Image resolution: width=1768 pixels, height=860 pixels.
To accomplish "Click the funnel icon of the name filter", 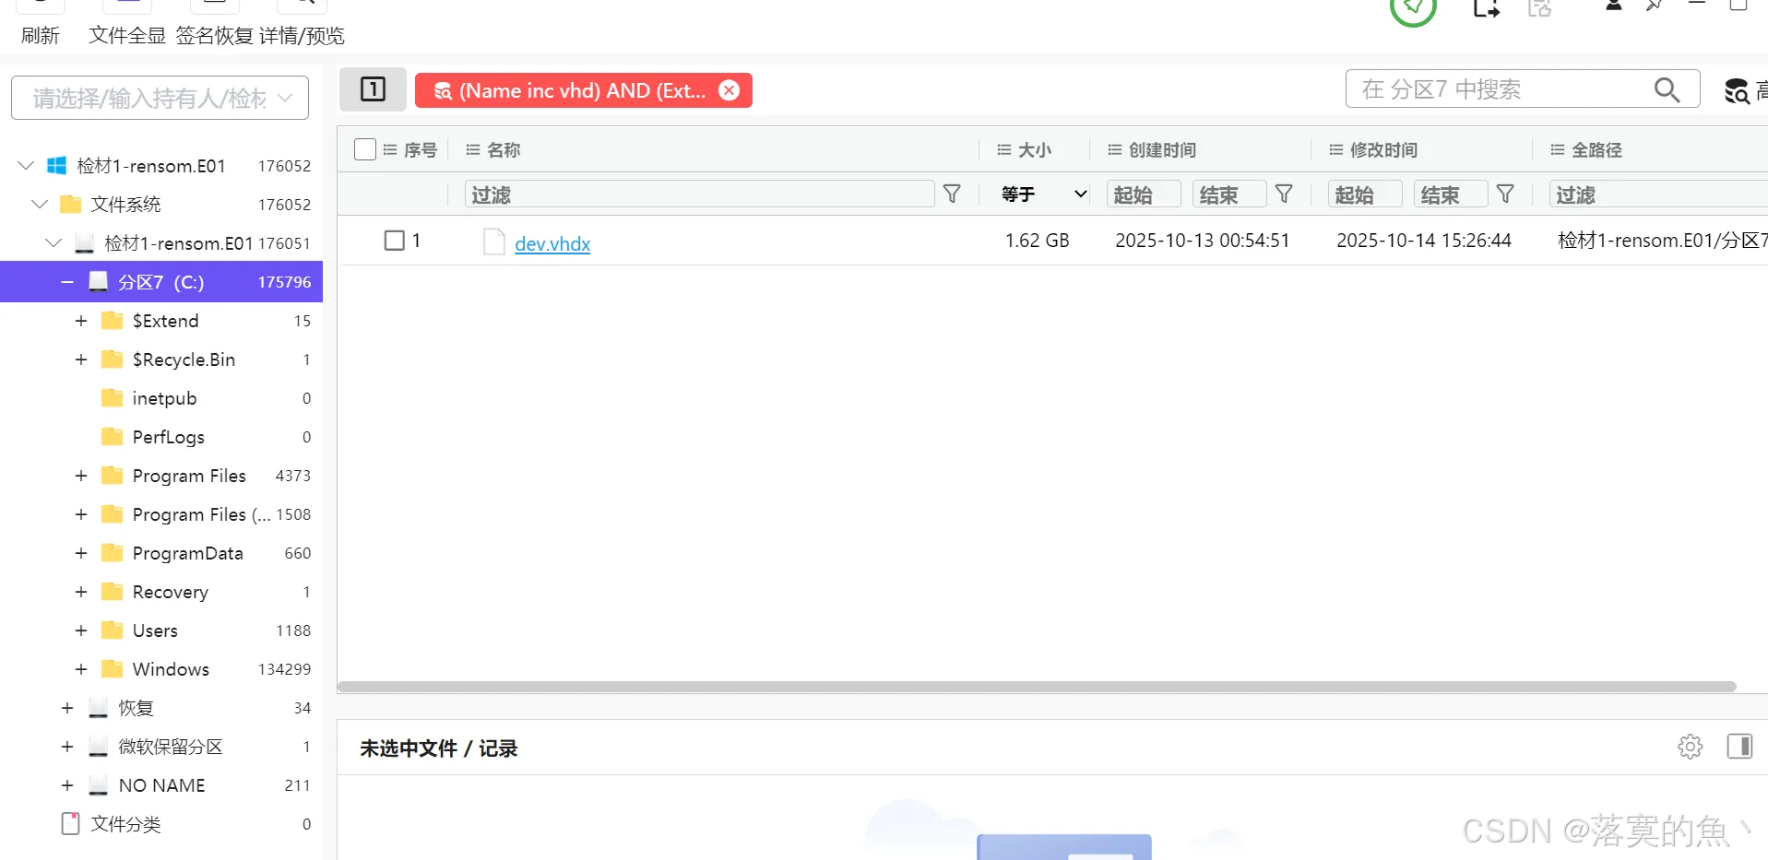I will point(953,194).
